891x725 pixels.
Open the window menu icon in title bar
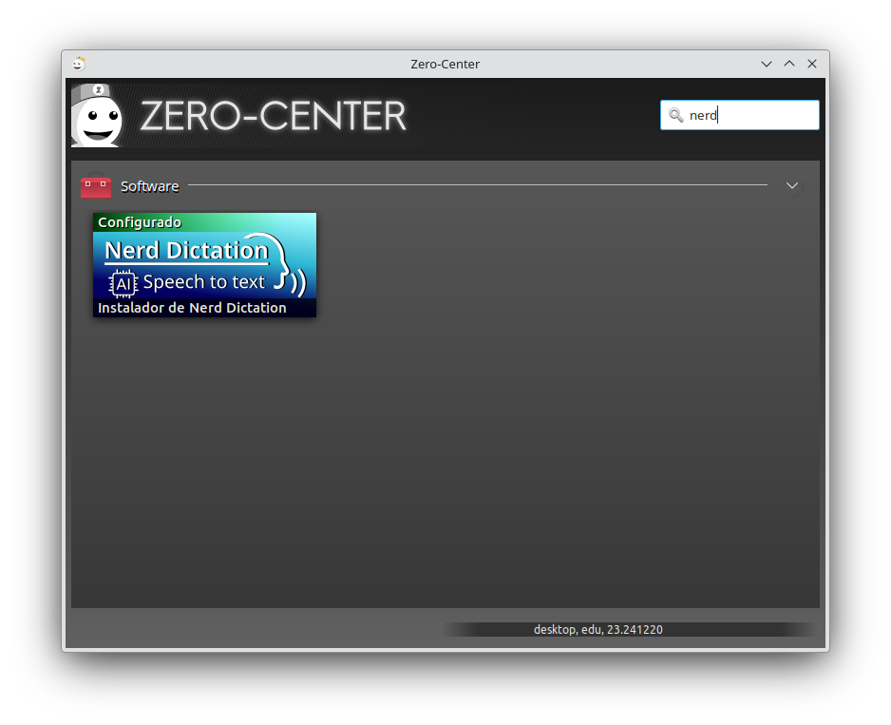coord(79,64)
